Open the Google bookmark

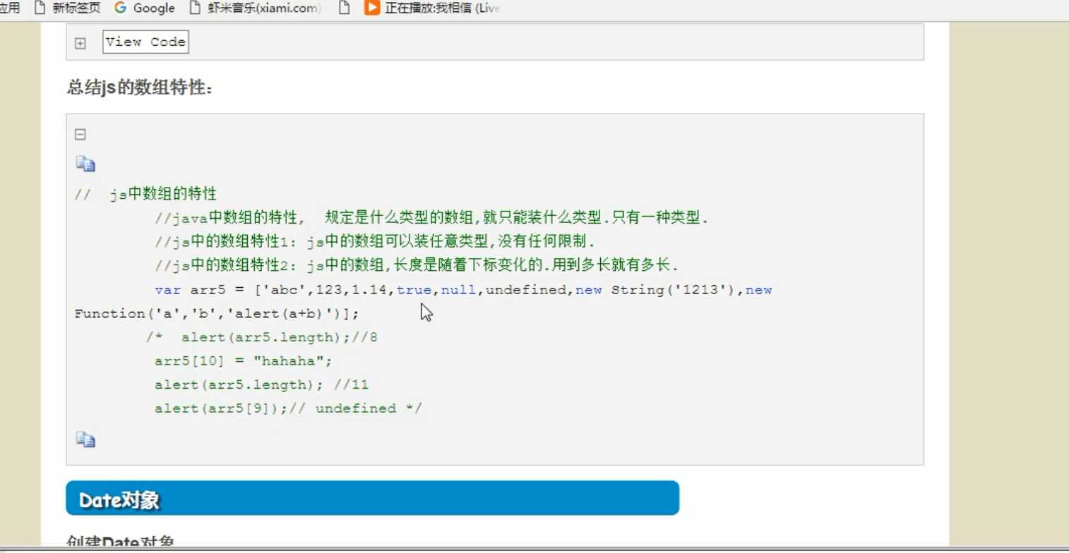click(144, 8)
